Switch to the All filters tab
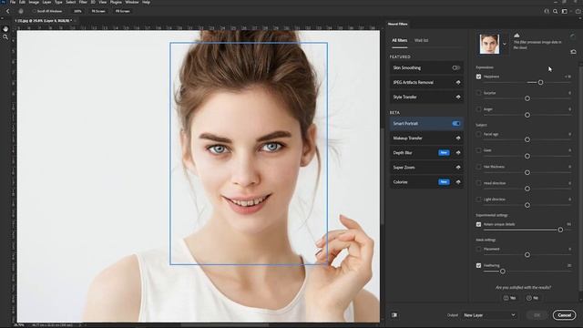Viewport: 583px width, 328px height. coord(400,40)
